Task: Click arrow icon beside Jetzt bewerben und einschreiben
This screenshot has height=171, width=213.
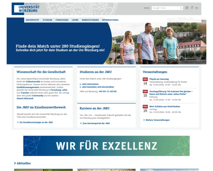Action: [80, 87]
